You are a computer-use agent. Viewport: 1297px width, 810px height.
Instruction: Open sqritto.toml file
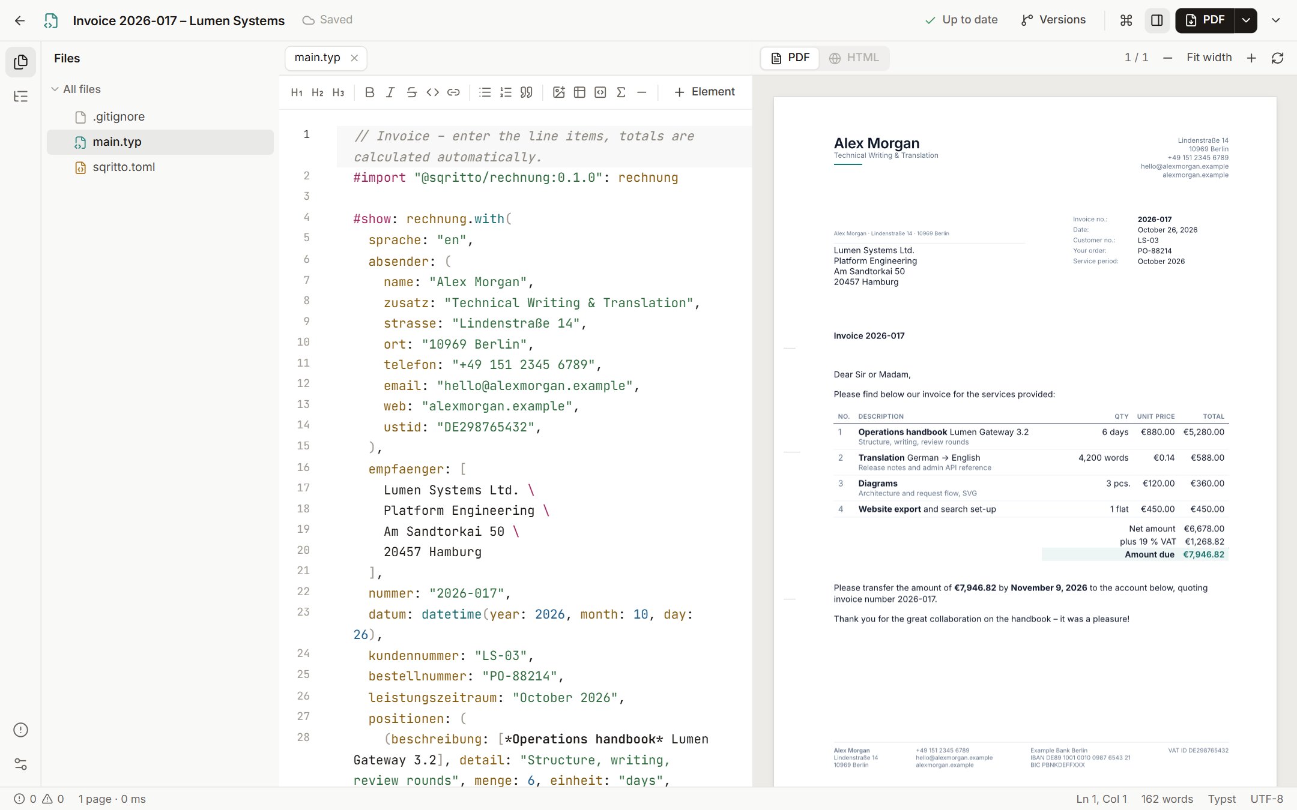tap(160, 167)
